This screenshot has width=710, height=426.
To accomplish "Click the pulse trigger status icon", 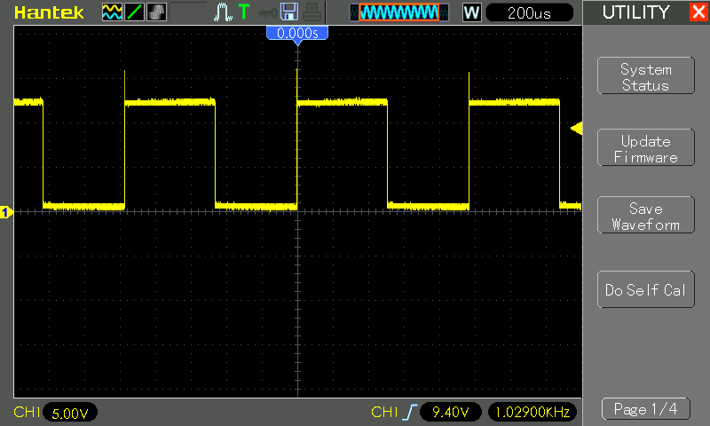I will pos(223,12).
